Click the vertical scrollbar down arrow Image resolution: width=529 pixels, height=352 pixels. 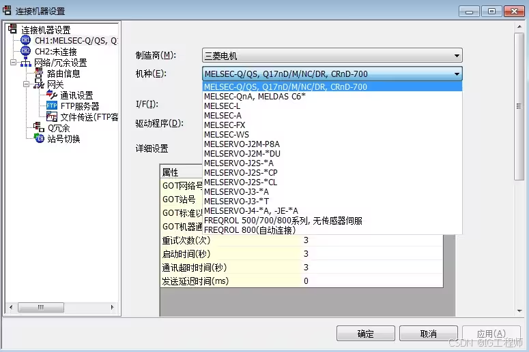point(519,311)
